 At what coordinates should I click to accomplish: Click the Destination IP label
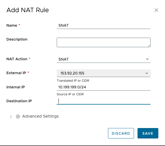click(x=19, y=101)
